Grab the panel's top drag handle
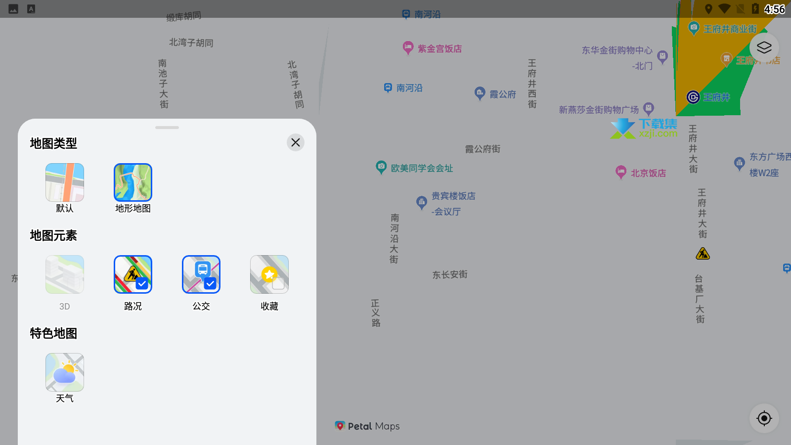This screenshot has height=445, width=791. click(x=167, y=128)
